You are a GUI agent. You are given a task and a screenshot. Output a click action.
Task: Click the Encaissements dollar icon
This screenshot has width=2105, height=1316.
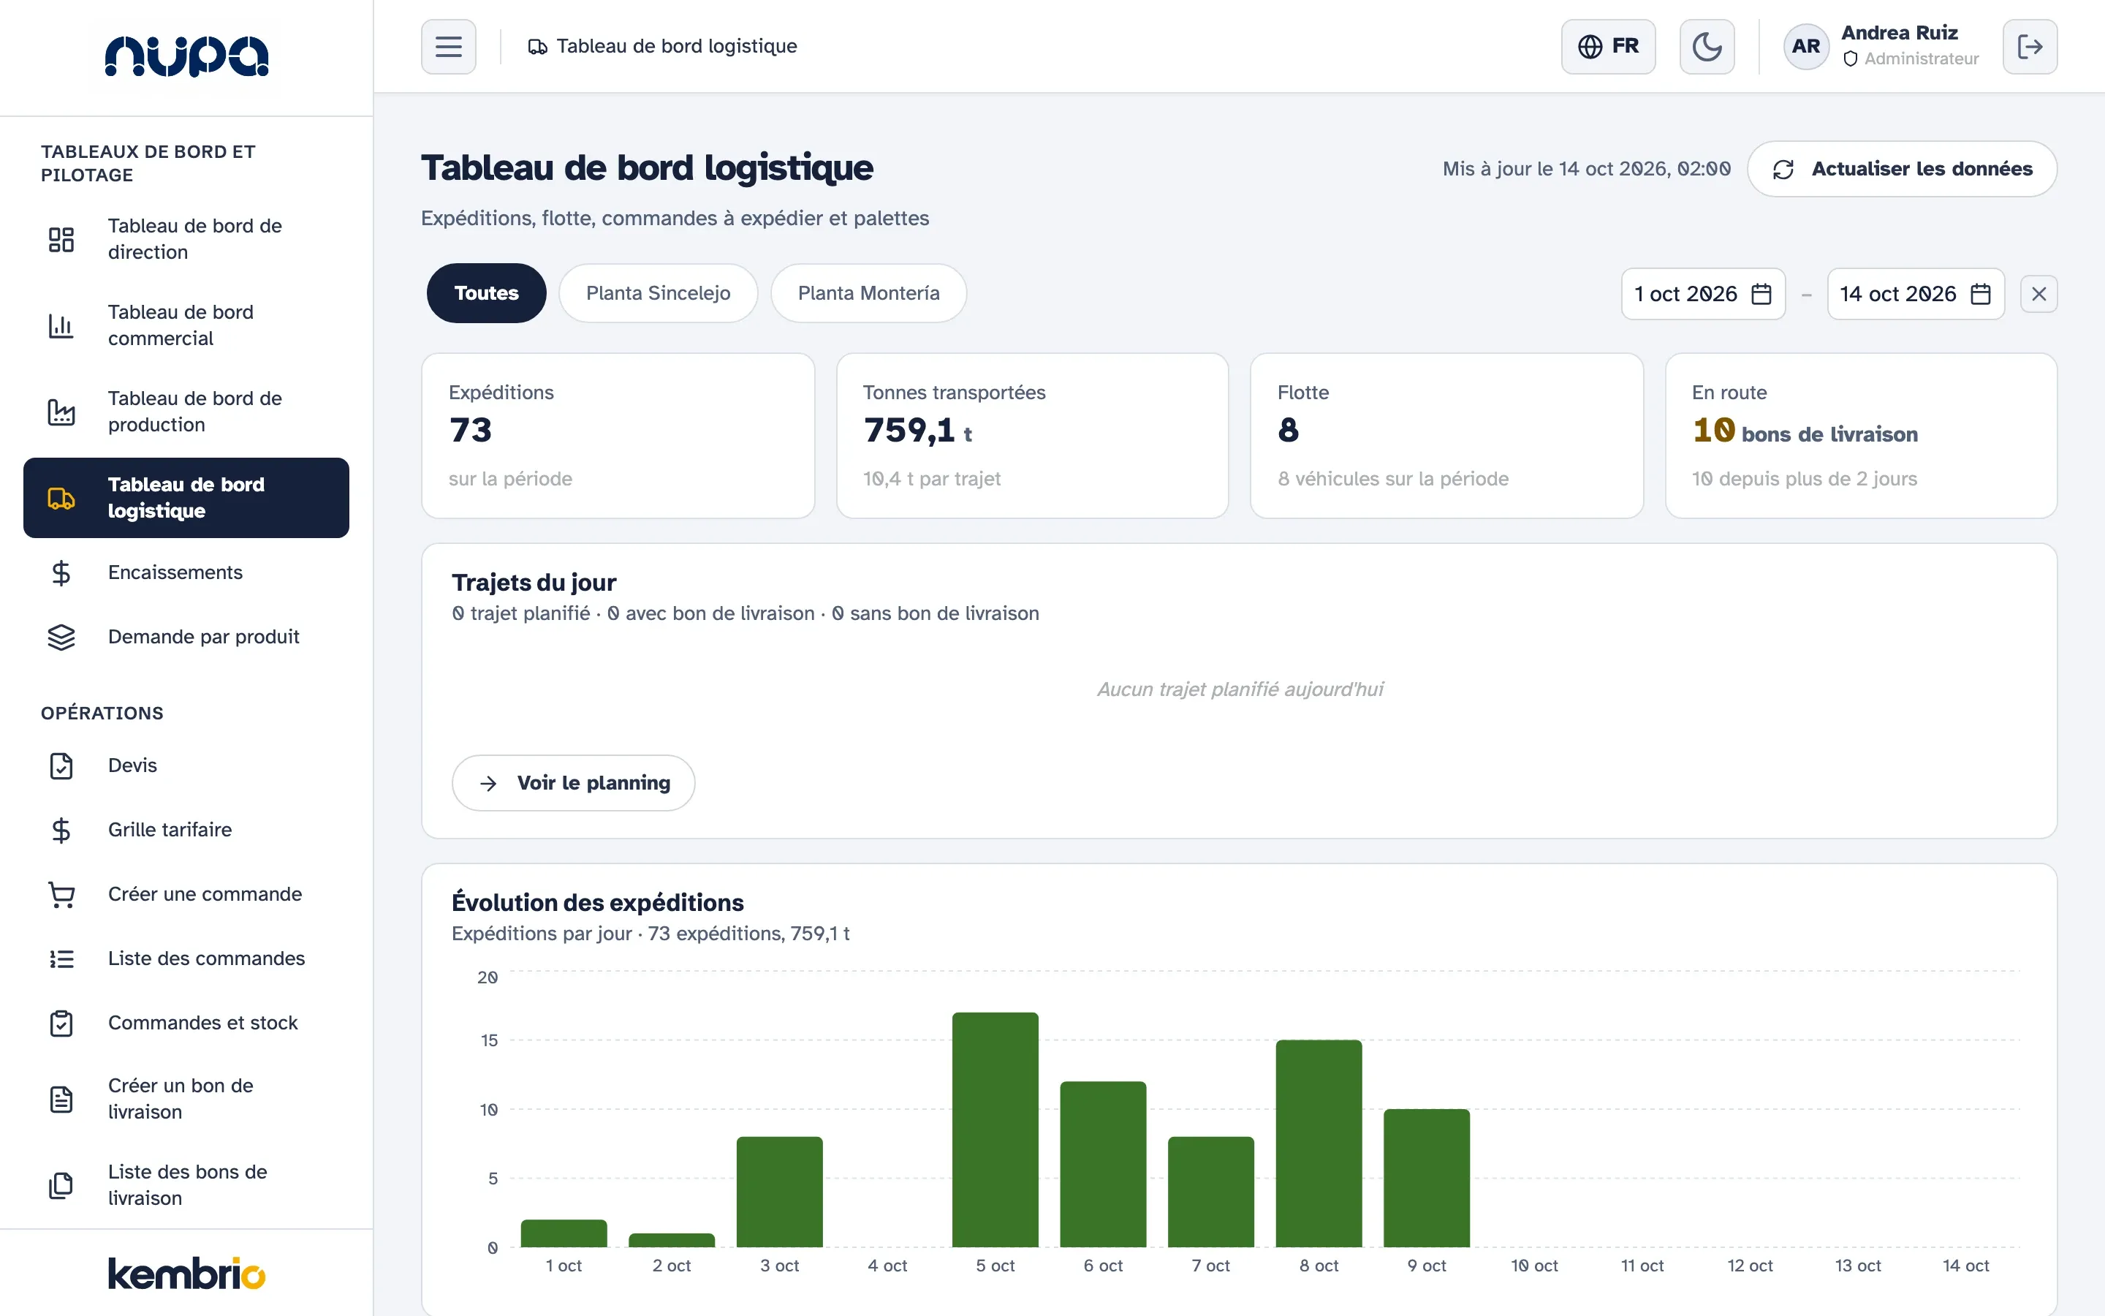pyautogui.click(x=61, y=572)
